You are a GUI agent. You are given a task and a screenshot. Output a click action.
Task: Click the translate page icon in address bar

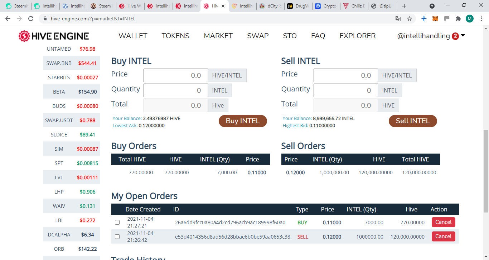[x=398, y=19]
